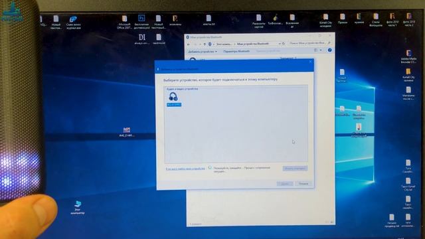Select the IMG video file on desktop
Viewport: 425px width, 239px height.
(127, 132)
